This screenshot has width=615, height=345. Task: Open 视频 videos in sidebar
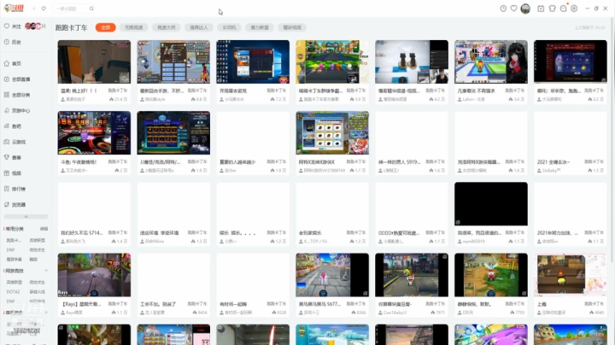[13, 172]
